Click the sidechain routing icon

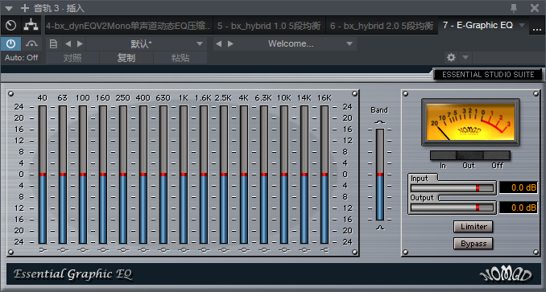click(x=31, y=26)
